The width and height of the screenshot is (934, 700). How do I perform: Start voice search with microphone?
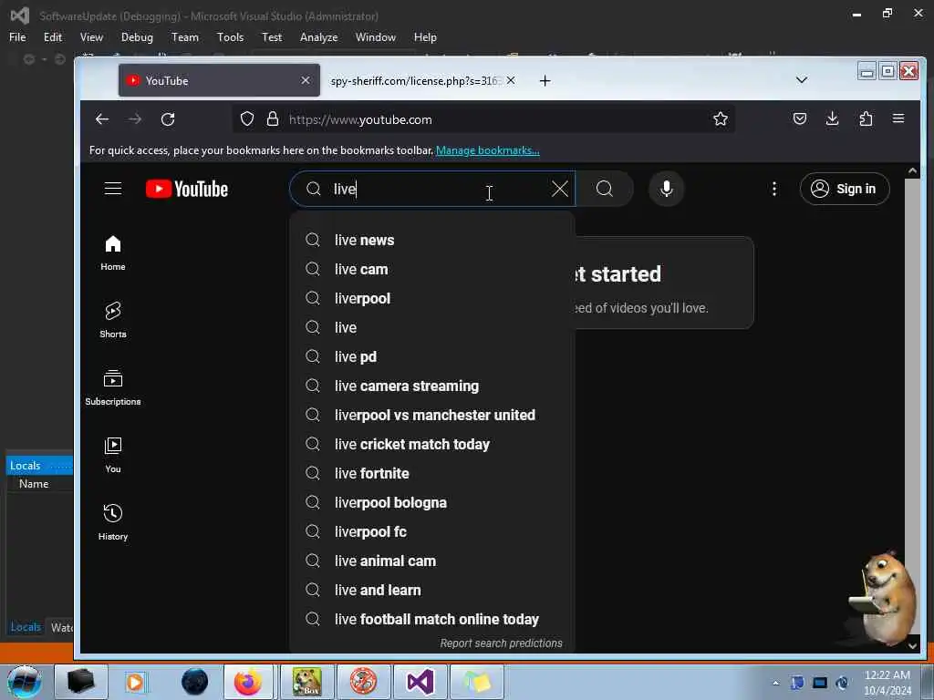666,189
